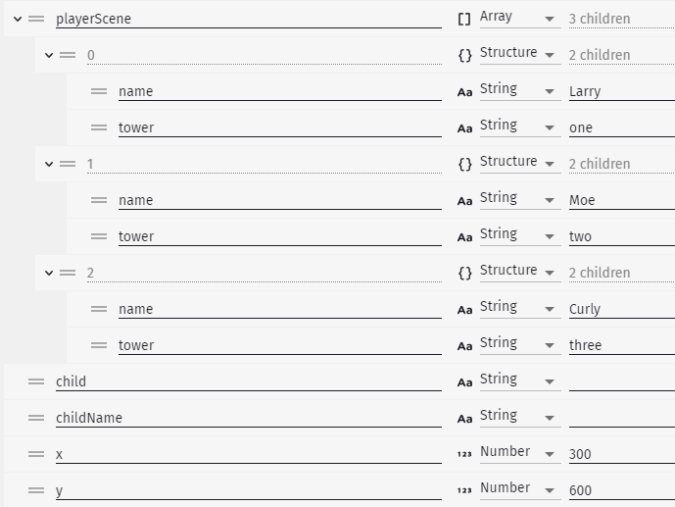Click the Array type bracket icon

click(464, 19)
